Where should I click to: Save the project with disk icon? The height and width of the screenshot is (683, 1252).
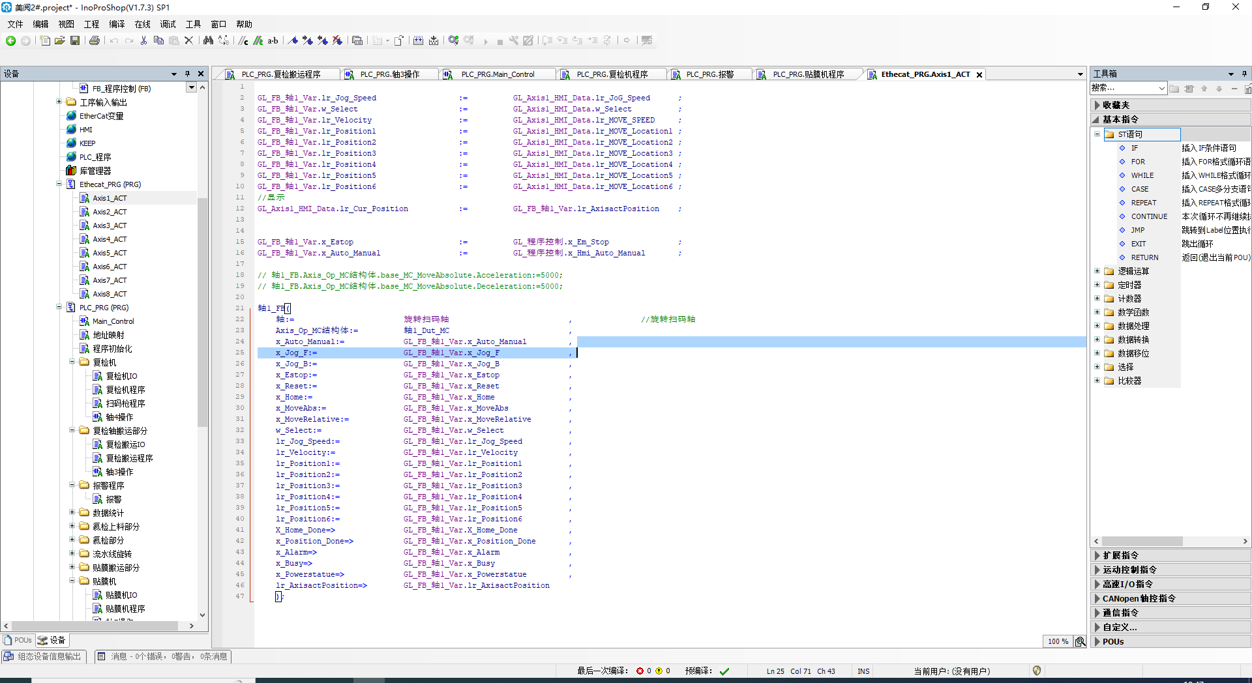(x=75, y=40)
